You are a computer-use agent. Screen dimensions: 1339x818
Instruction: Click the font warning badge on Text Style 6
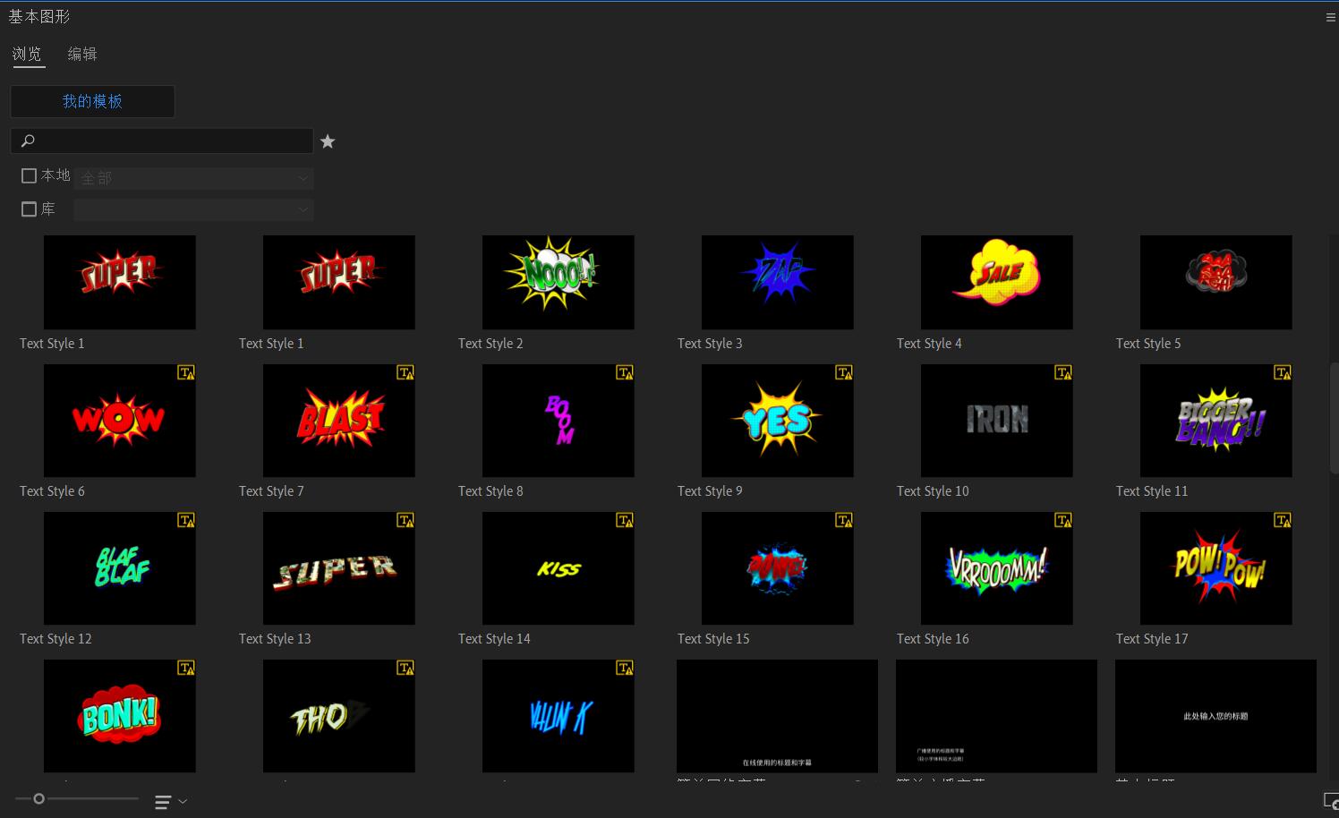point(186,372)
